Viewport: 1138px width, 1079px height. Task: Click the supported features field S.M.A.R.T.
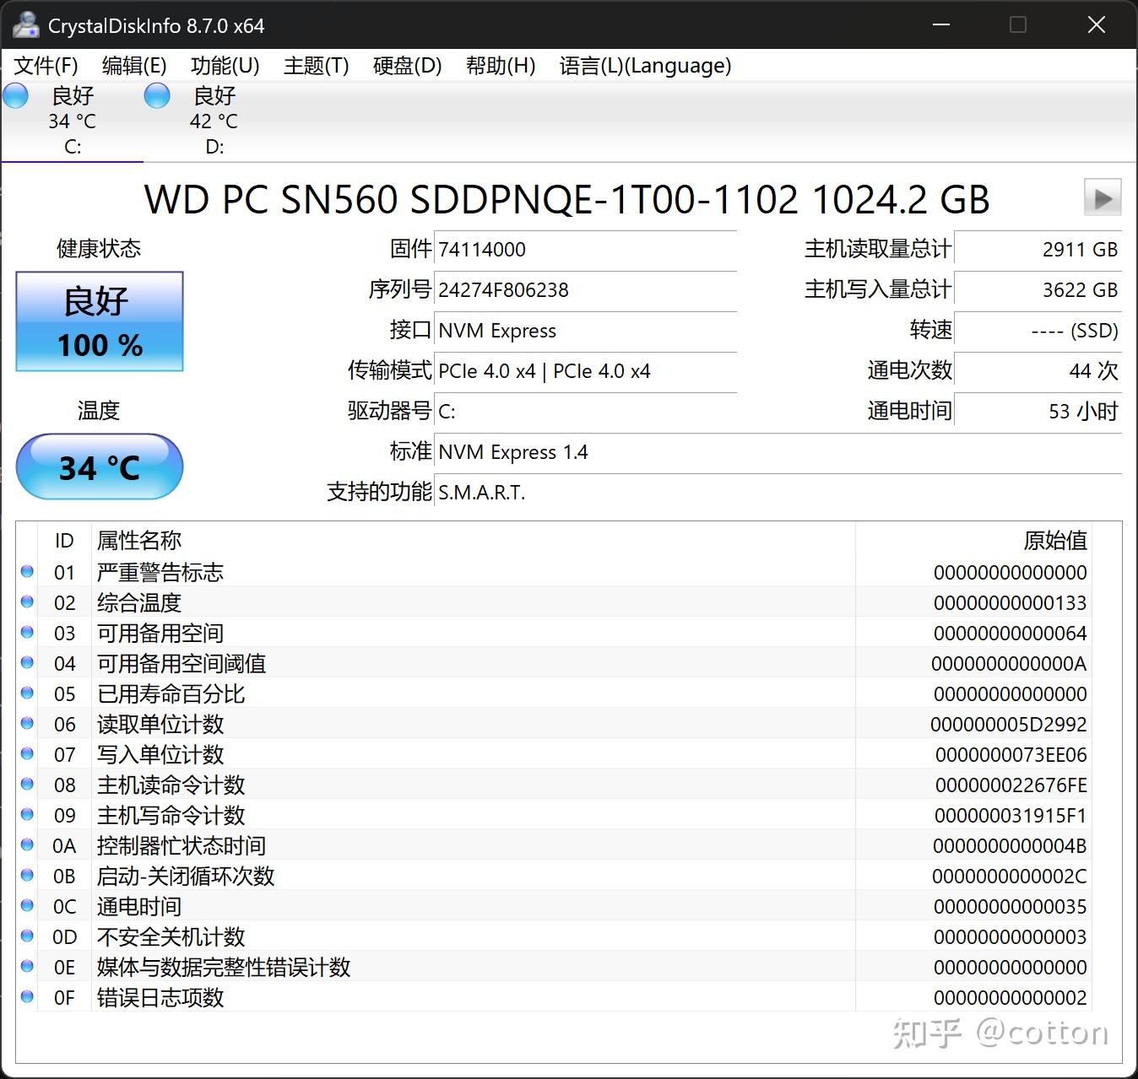(x=778, y=493)
